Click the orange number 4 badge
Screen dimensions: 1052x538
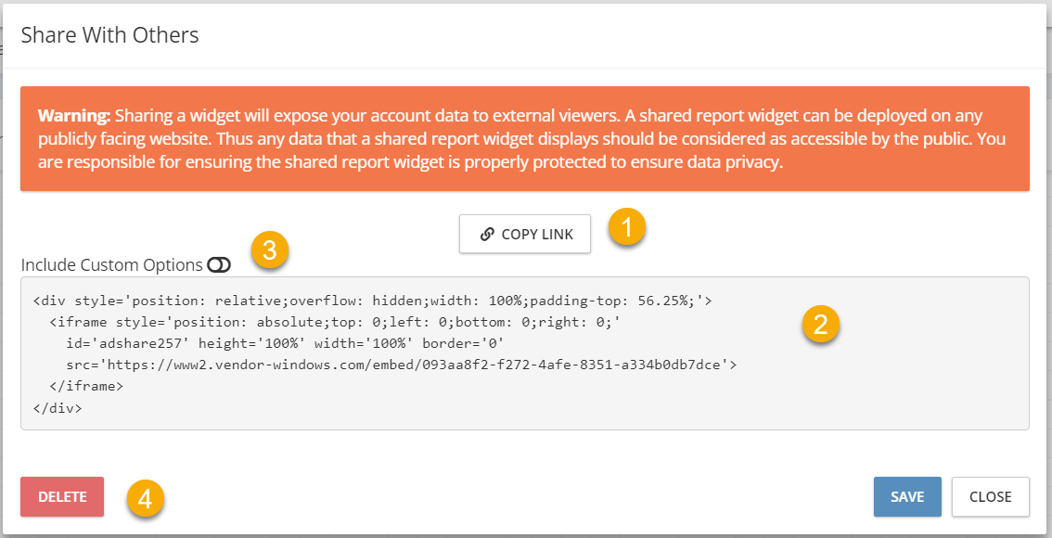(x=146, y=499)
